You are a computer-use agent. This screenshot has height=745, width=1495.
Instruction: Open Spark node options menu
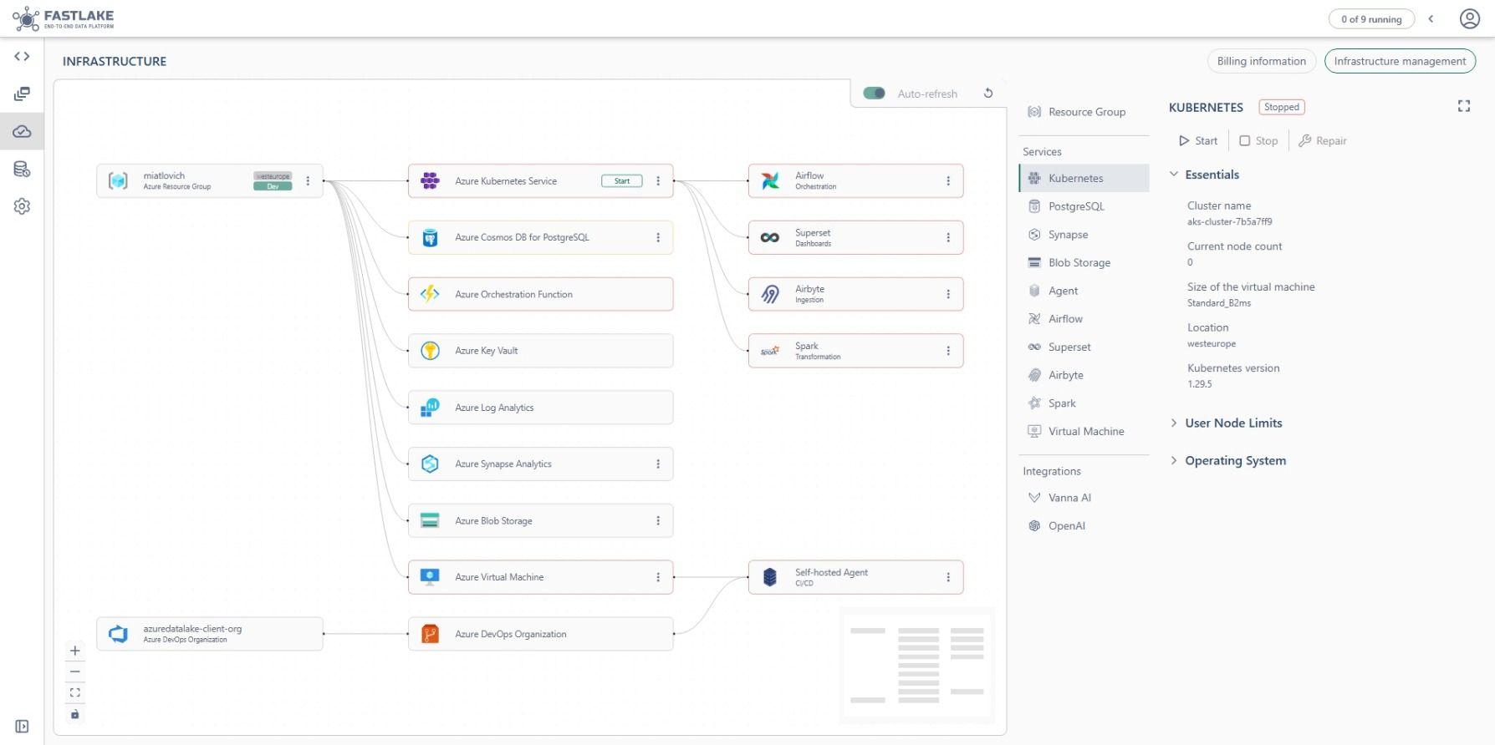pyautogui.click(x=948, y=351)
